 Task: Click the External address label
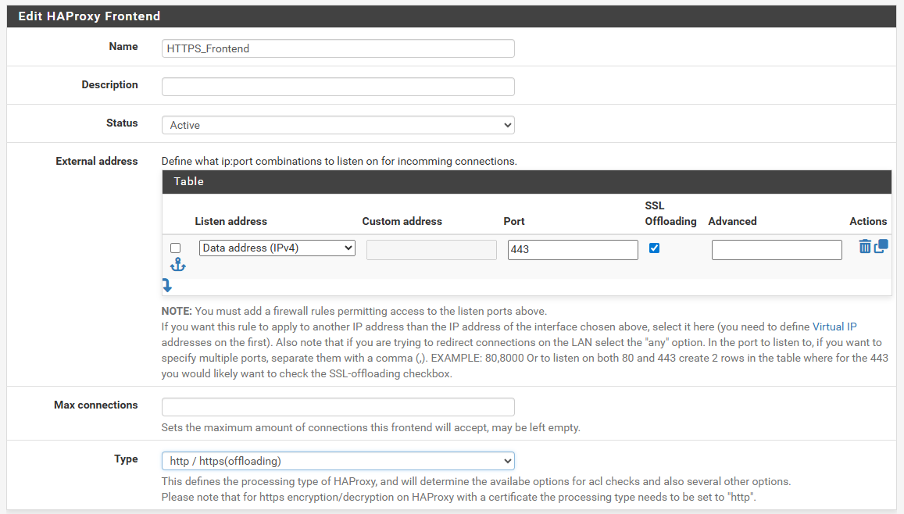click(97, 162)
